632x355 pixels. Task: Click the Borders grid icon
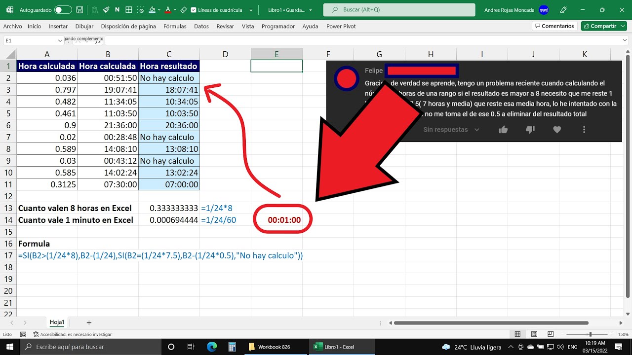click(129, 10)
